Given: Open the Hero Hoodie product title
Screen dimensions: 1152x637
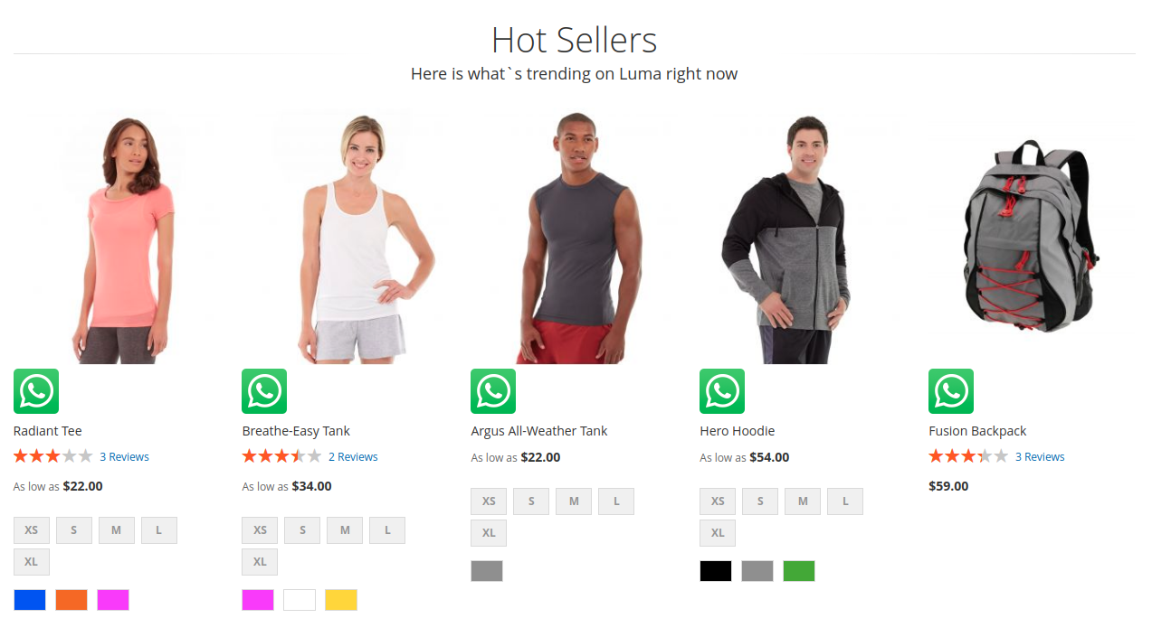Looking at the screenshot, I should [x=738, y=431].
